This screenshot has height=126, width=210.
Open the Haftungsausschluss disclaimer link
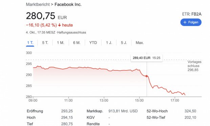click(x=72, y=32)
